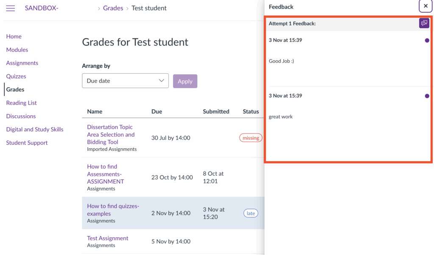Viewport: 434px width, 255px height.
Task: Select Reading List in sidebar
Action: point(21,103)
